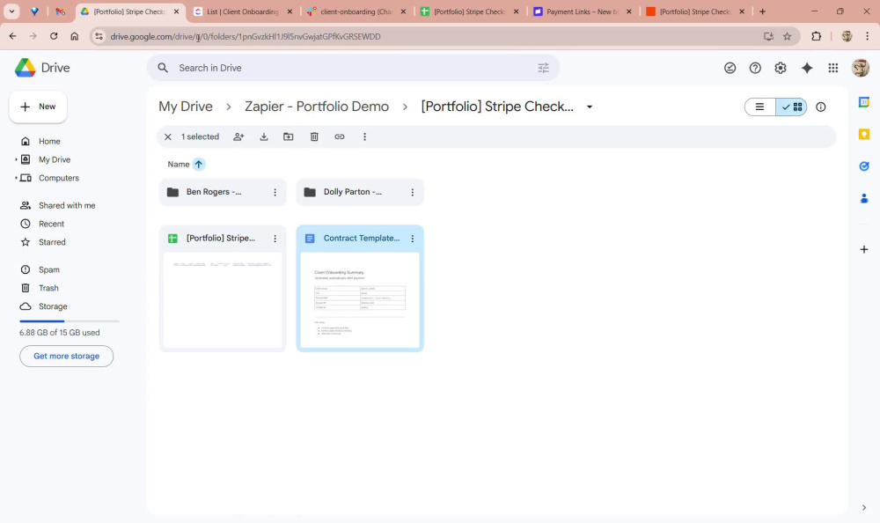880x523 pixels.
Task: Download the selected file
Action: pos(264,136)
